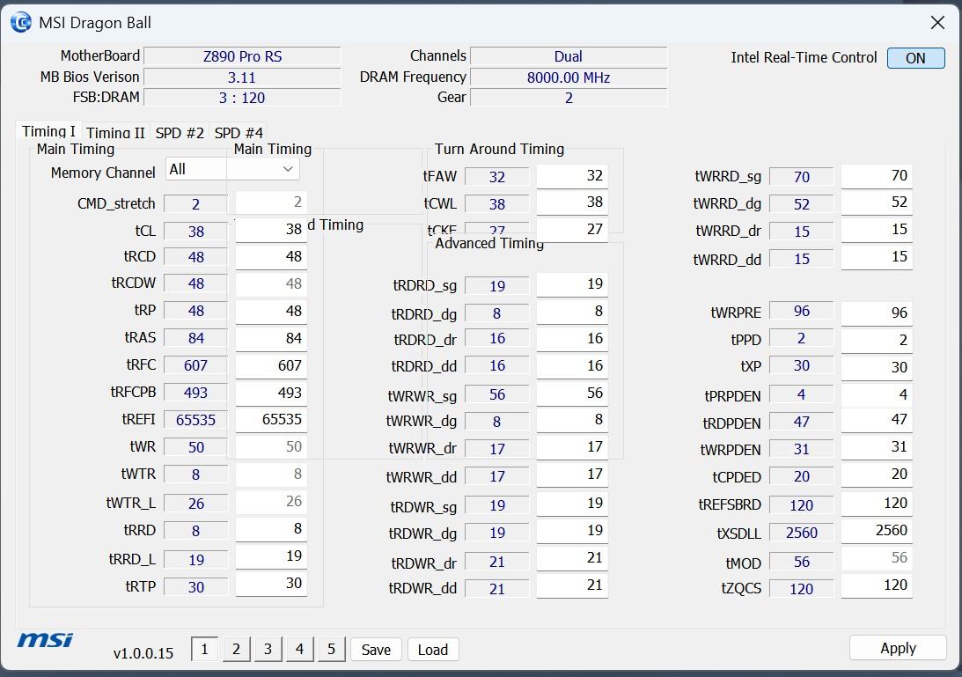Edit the tCL input field
Screen dimensions: 962x677
(271, 230)
